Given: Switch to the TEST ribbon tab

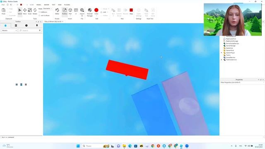Looking at the screenshot, I should click(53, 5).
